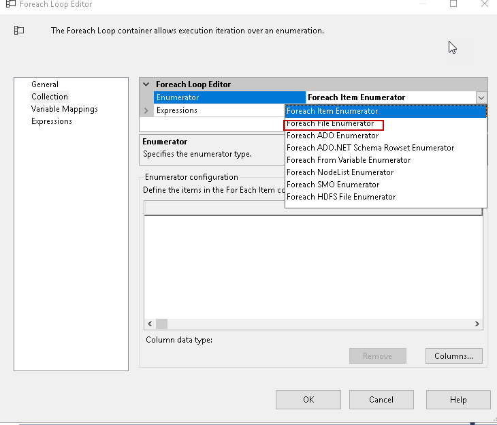Open the Columns... dialog button
This screenshot has height=425, width=497.
pyautogui.click(x=453, y=356)
